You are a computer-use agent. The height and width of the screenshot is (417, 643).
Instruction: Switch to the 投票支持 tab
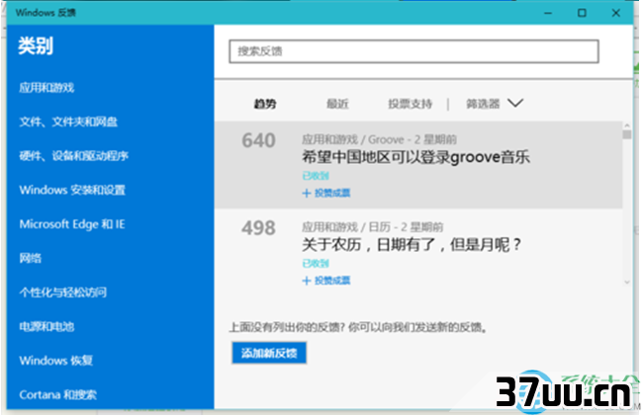[x=411, y=104]
